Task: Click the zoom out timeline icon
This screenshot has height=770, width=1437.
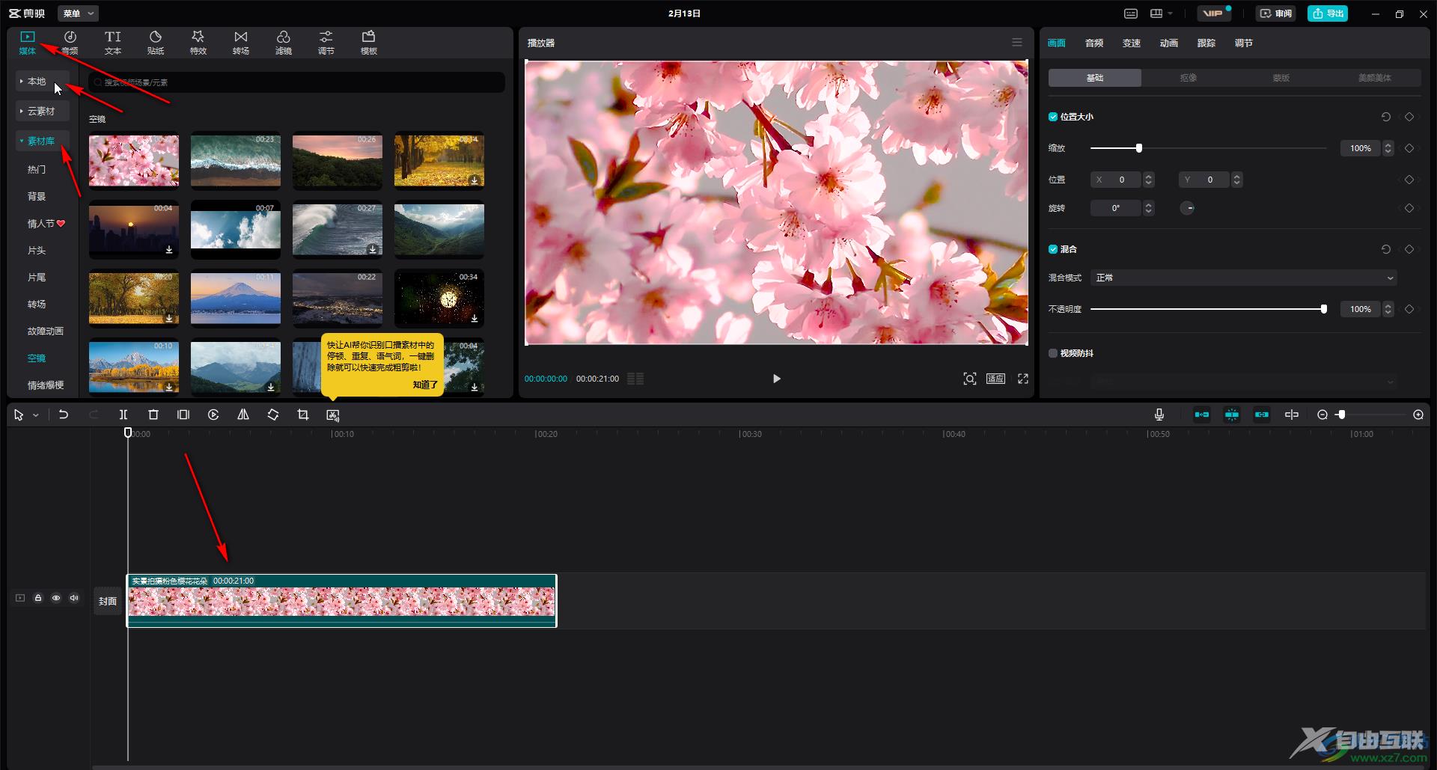Action: [1322, 415]
